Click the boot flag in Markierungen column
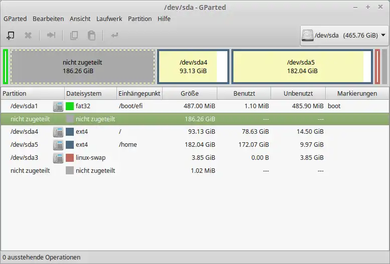 click(x=334, y=106)
